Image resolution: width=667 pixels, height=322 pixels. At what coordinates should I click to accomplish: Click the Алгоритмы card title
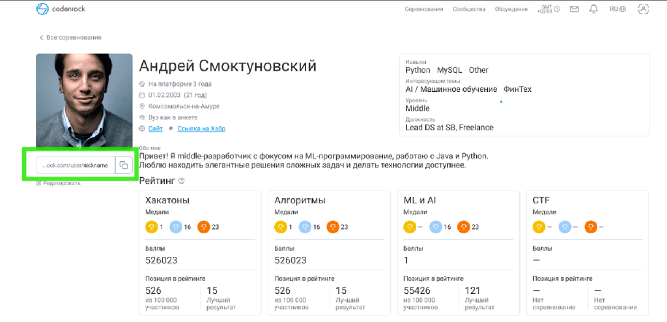[299, 201]
